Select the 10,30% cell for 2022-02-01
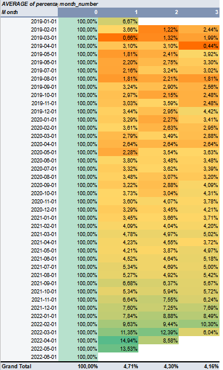 click(x=199, y=324)
